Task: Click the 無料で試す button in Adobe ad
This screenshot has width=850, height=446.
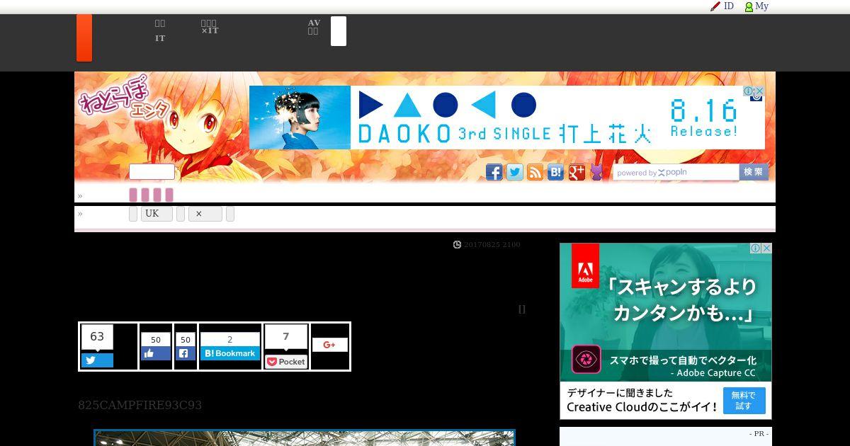Action: point(744,401)
